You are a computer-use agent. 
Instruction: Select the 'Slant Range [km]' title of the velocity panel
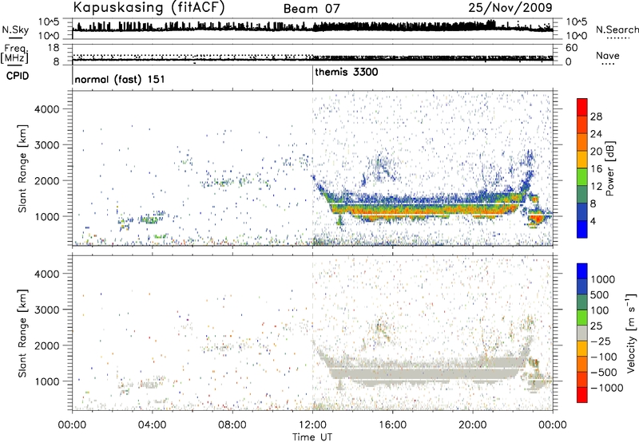click(22, 333)
